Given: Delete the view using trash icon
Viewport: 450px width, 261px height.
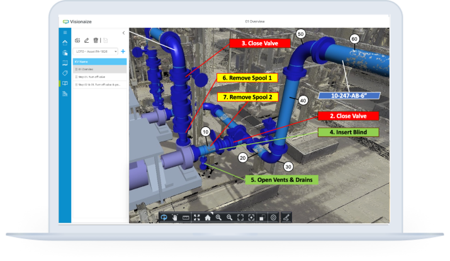Looking at the screenshot, I should click(x=95, y=40).
